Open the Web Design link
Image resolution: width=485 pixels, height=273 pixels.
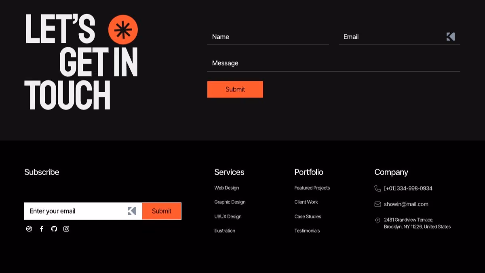(x=227, y=188)
